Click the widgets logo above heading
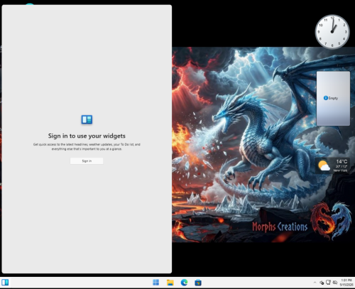The height and width of the screenshot is (289, 355). pos(87,119)
